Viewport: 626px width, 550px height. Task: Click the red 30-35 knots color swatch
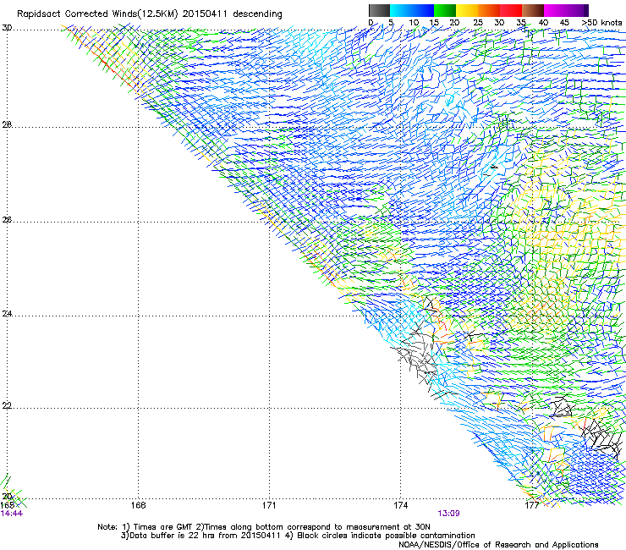click(511, 10)
